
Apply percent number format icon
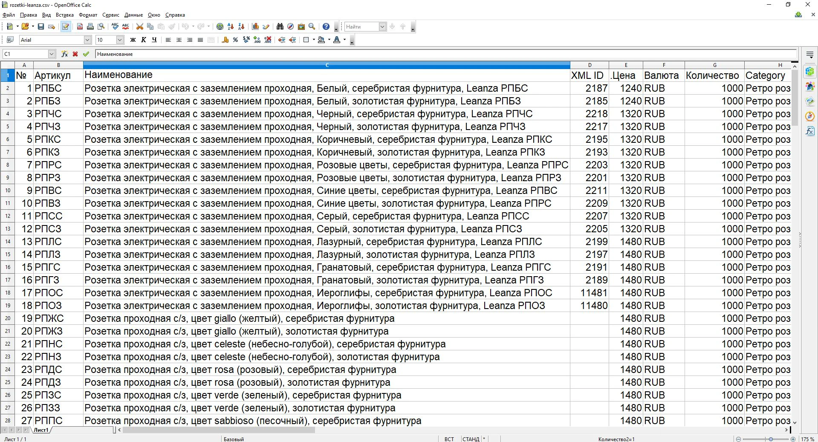point(235,40)
